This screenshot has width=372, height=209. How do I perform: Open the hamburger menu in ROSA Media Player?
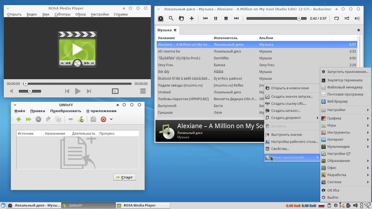[x=143, y=91]
